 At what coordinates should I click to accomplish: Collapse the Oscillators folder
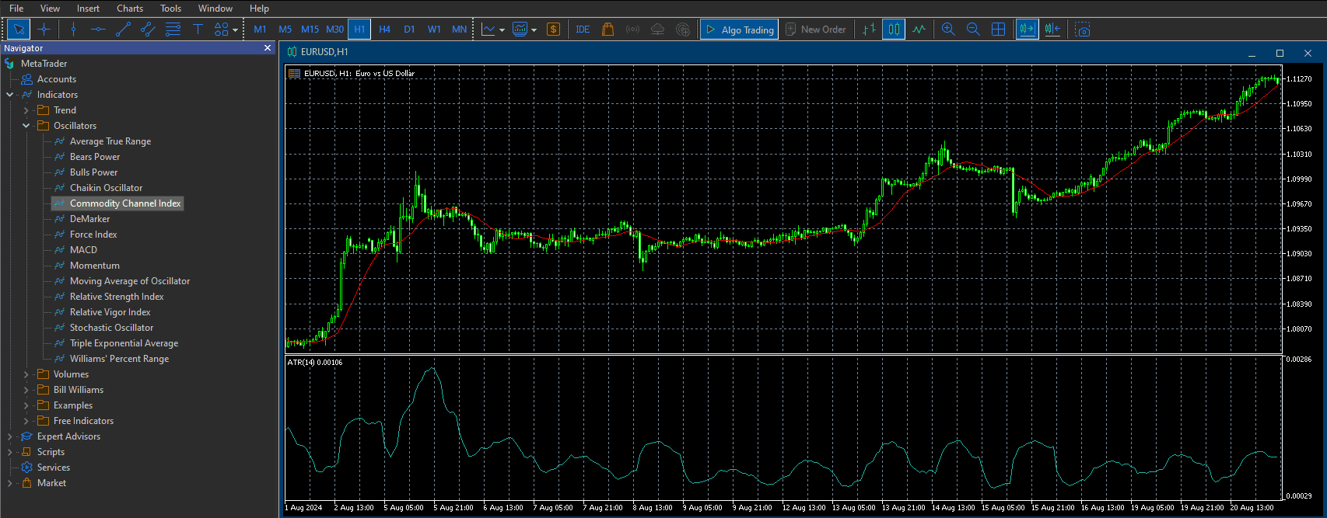coord(26,126)
